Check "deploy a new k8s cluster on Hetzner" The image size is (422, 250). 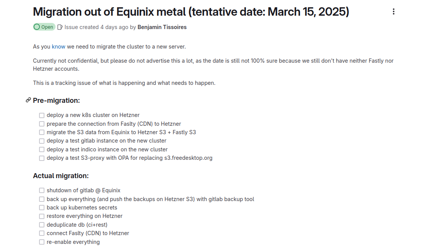click(x=42, y=115)
